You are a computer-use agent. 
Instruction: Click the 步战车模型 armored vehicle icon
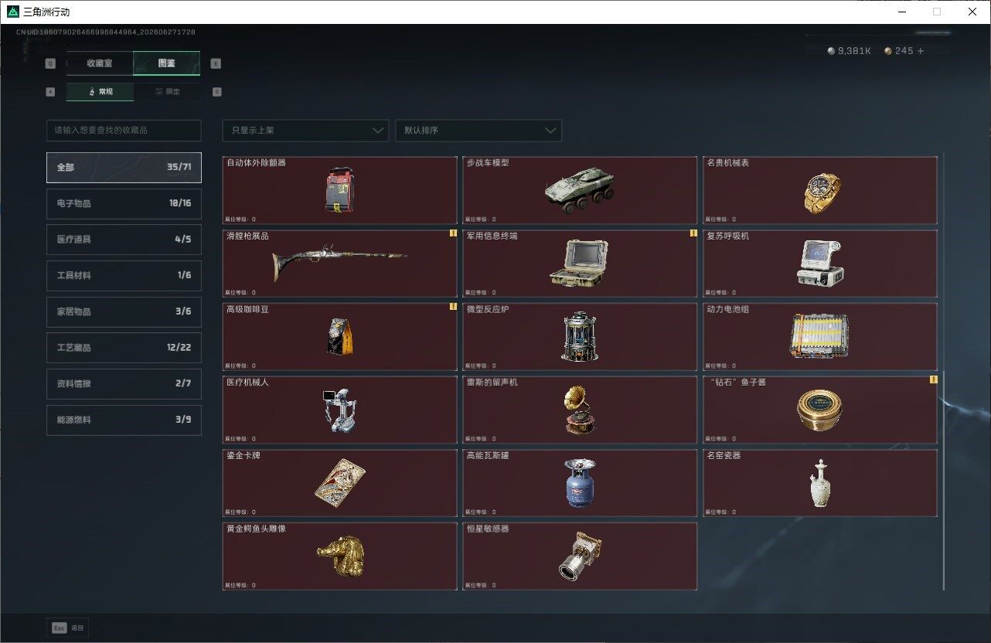(x=580, y=190)
